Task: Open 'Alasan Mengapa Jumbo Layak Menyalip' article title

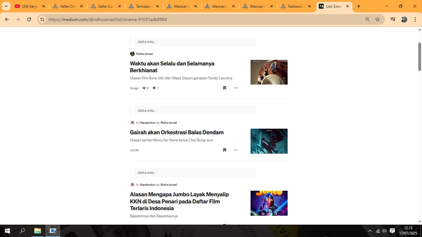Action: [179, 201]
